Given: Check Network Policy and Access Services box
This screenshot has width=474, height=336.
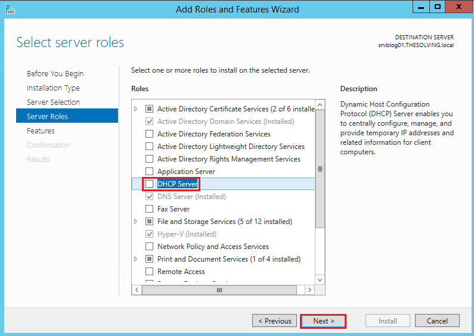Looking at the screenshot, I should click(149, 247).
